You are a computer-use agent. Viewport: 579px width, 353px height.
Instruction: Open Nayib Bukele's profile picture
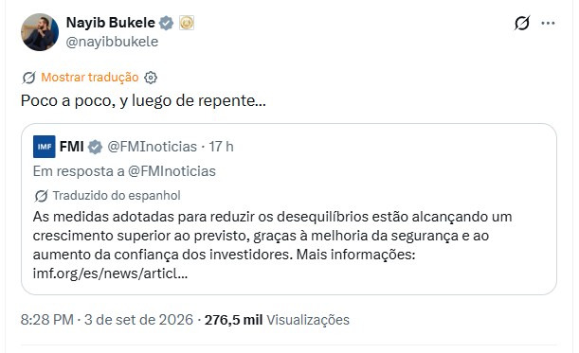coord(40,32)
